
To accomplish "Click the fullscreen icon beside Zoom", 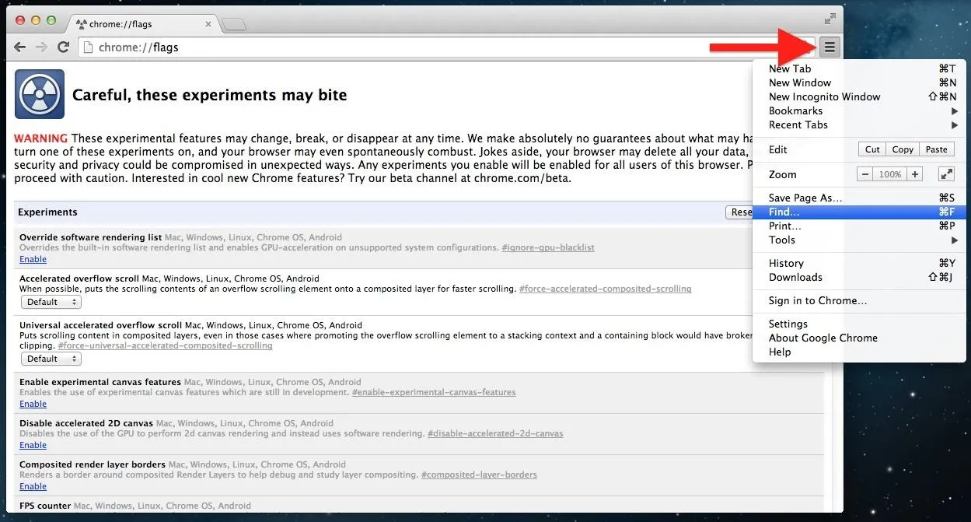I will coord(946,174).
